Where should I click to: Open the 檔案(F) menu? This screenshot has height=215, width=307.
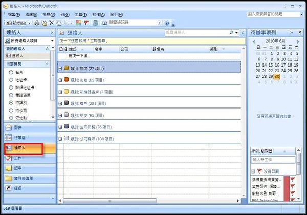14,15
